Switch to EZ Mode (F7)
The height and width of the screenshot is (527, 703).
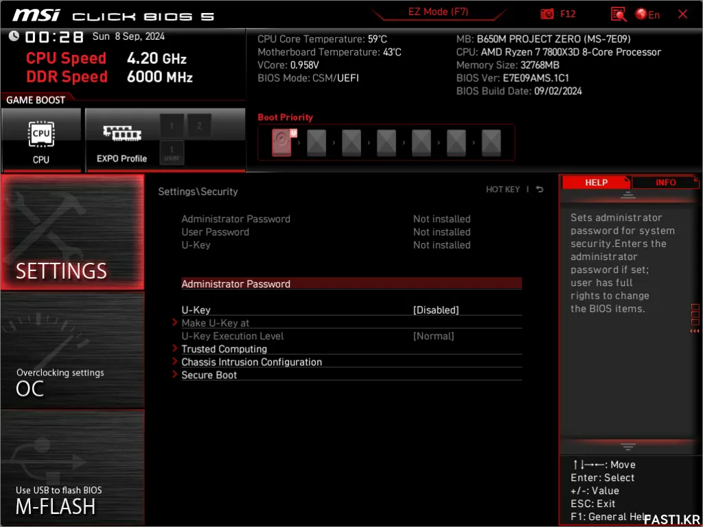(x=438, y=12)
